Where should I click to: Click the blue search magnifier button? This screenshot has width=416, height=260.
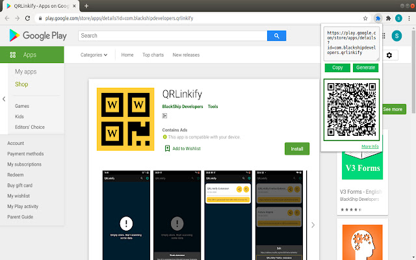coord(276,36)
